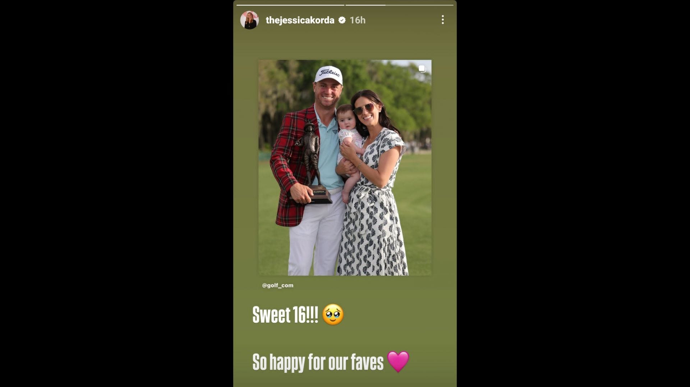Click the pink heart emoji
Image resolution: width=690 pixels, height=387 pixels.
(x=398, y=362)
